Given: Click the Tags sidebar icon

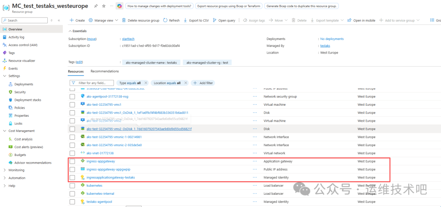Looking at the screenshot, I should tap(4, 53).
